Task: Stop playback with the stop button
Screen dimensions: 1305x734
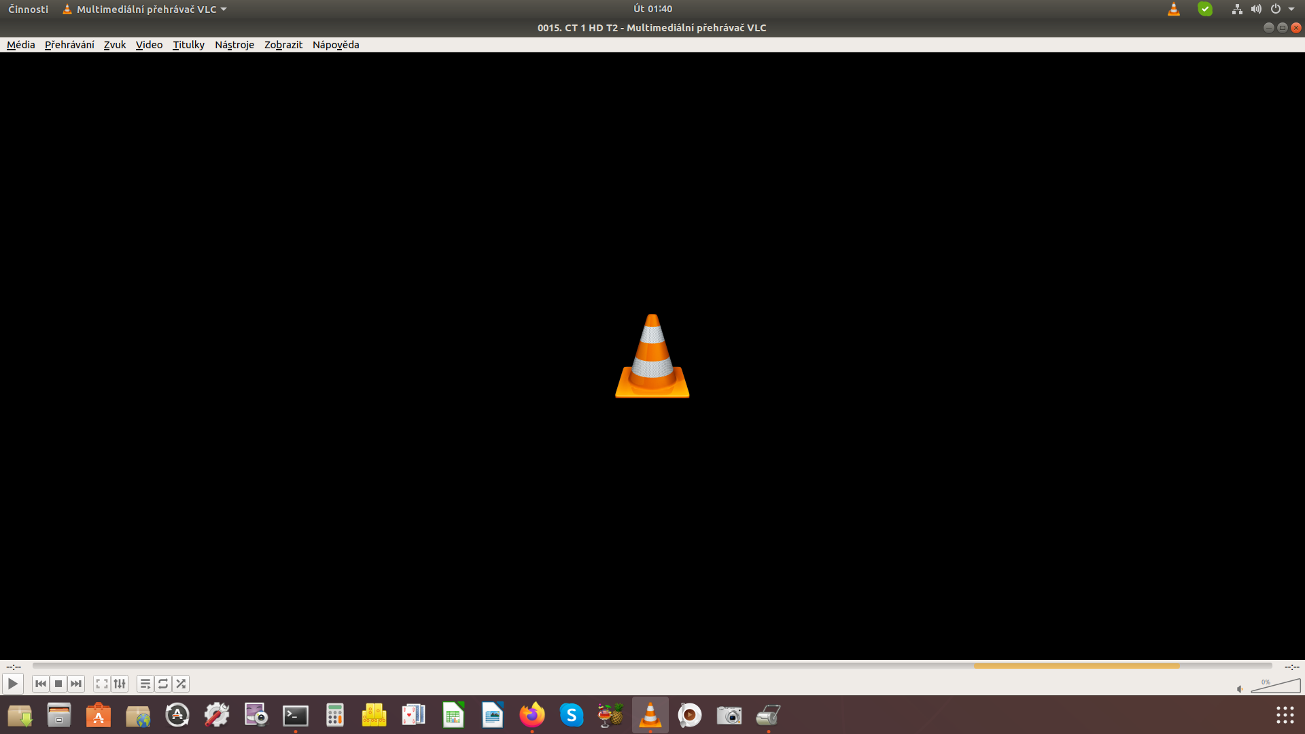Action: 58,684
